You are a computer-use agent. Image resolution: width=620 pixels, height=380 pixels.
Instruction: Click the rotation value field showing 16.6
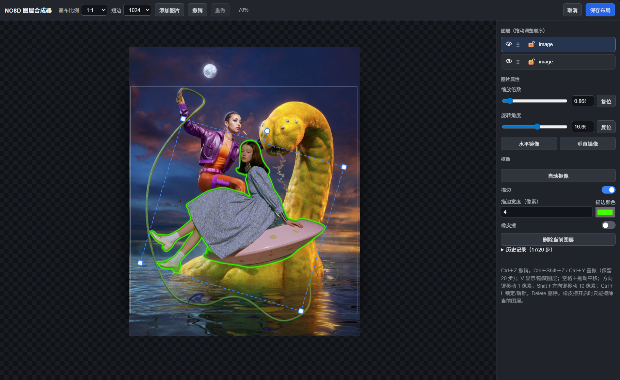tap(583, 127)
